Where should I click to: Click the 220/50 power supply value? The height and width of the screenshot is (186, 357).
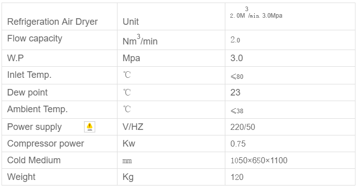coord(243,127)
